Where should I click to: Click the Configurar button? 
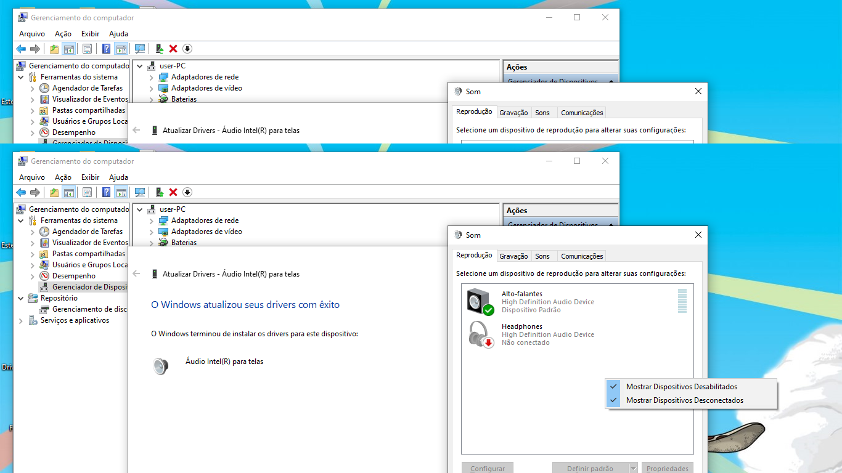(488, 468)
